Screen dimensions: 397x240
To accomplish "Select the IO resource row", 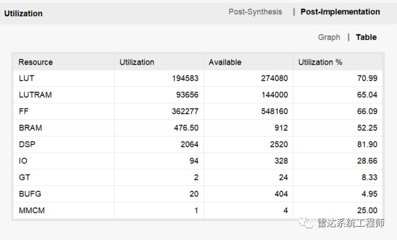I will pos(23,161).
